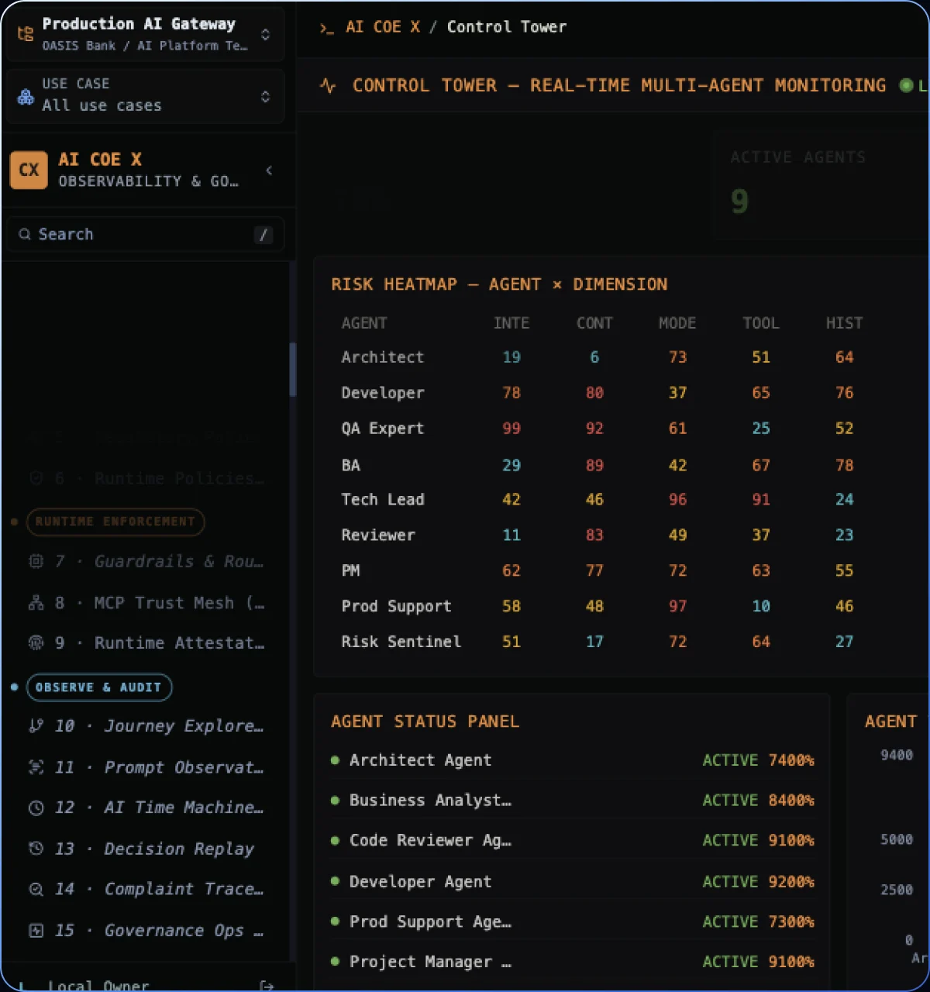The image size is (930, 992).
Task: Click the AI Time Machine clock icon
Action: click(x=36, y=808)
